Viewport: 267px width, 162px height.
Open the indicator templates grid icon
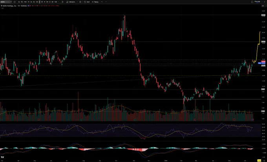point(80,2)
